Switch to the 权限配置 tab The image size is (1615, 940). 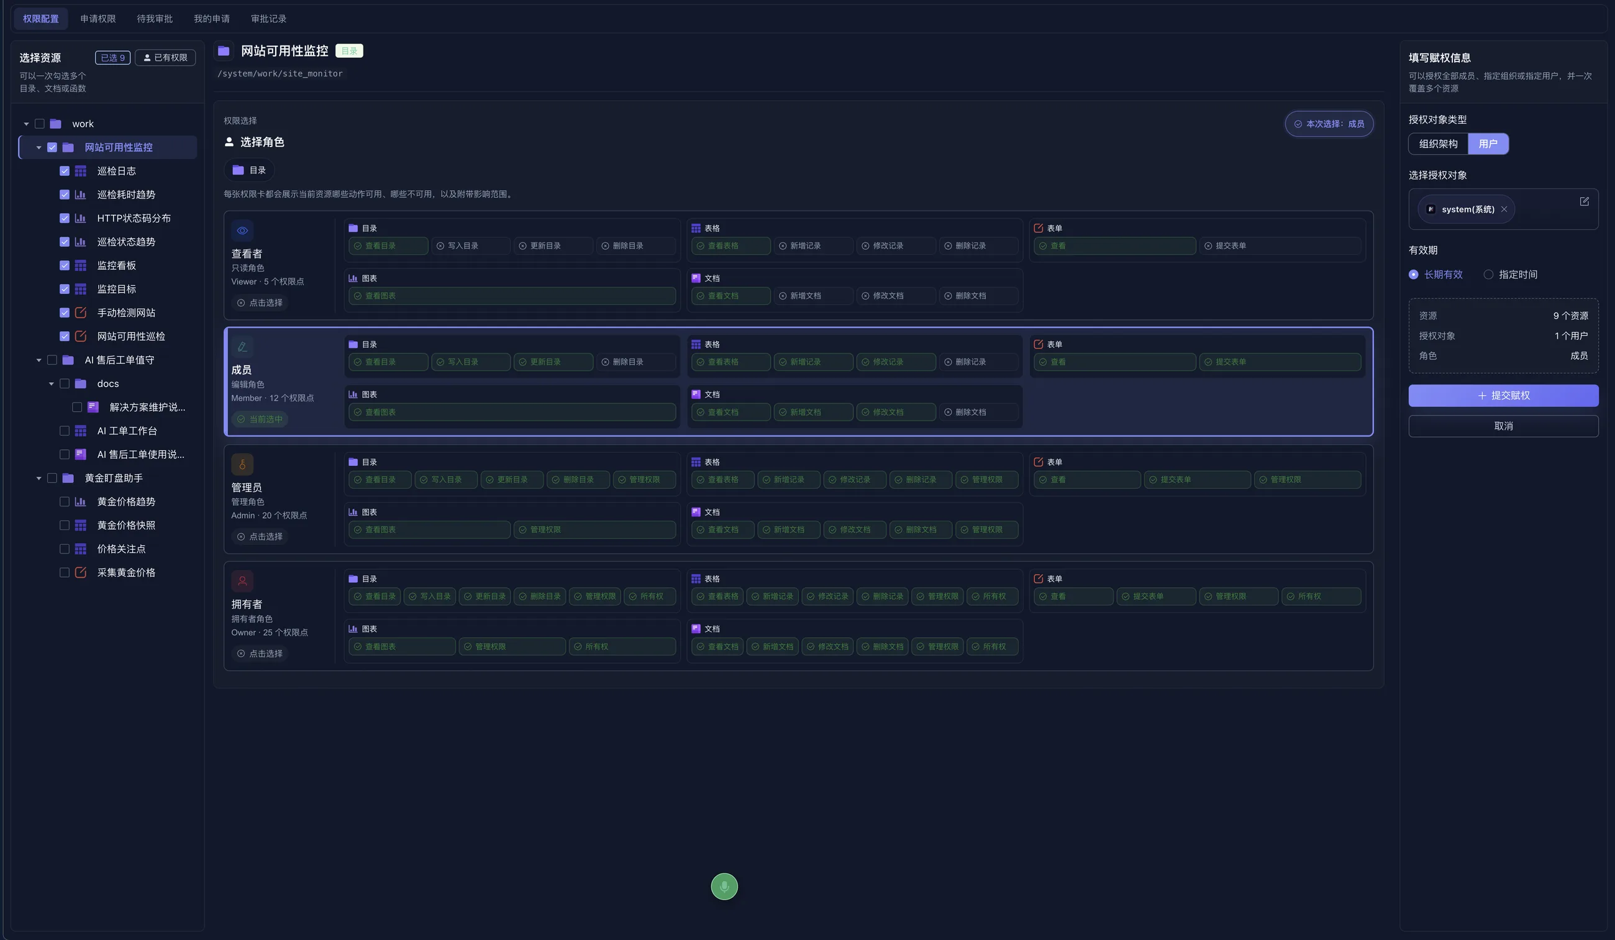pos(41,19)
